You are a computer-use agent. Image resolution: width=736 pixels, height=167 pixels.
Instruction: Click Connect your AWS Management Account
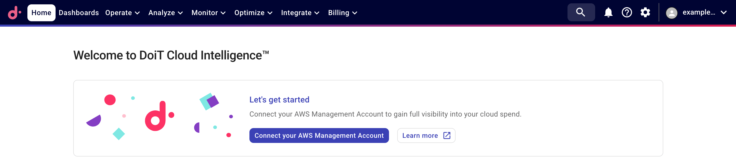[x=319, y=135]
